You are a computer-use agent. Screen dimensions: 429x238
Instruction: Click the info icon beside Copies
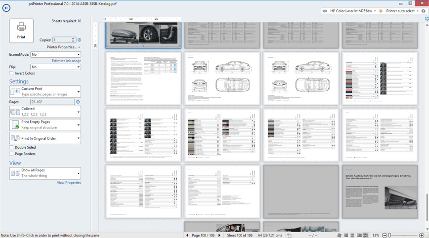pyautogui.click(x=80, y=40)
